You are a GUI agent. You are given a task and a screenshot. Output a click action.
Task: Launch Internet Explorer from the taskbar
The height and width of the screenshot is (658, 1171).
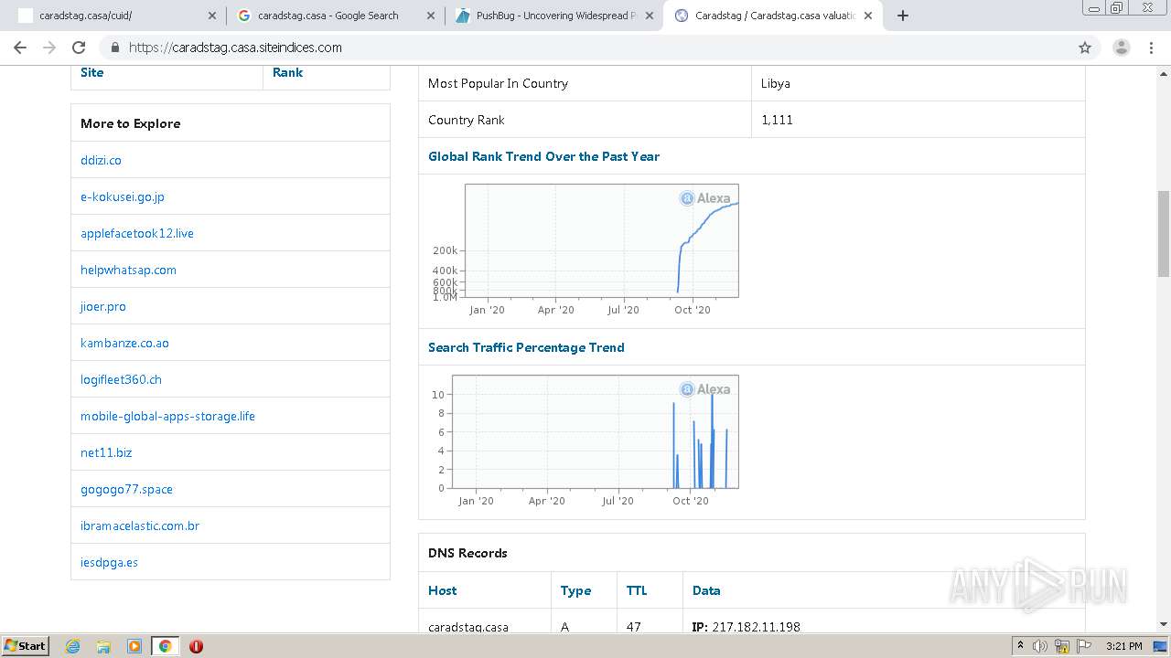click(73, 646)
